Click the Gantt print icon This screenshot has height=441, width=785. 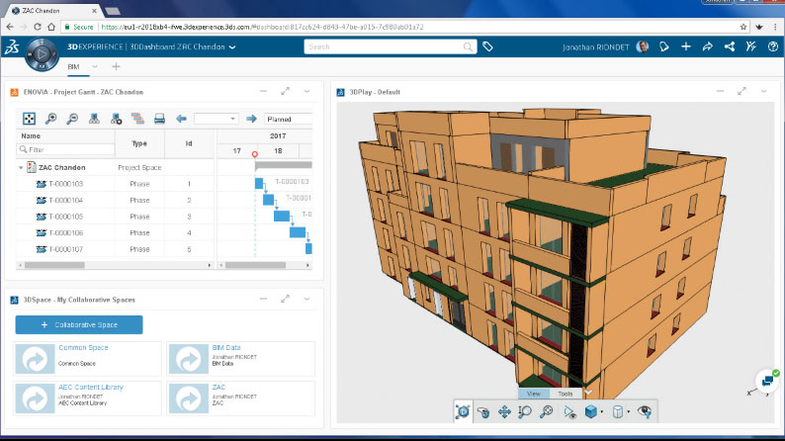tap(159, 119)
